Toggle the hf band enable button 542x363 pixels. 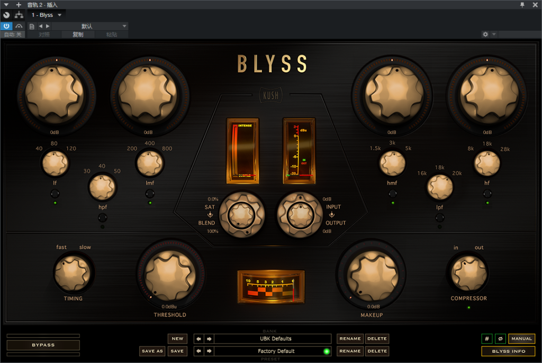[x=487, y=194]
